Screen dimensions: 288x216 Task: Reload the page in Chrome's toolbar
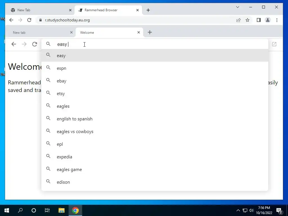[x=29, y=20]
